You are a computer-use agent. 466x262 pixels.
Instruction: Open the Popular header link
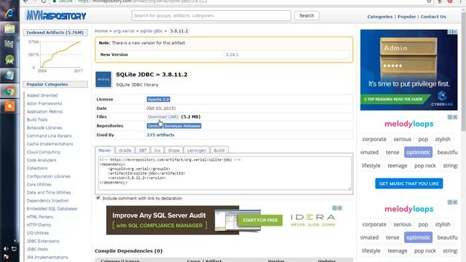pyautogui.click(x=406, y=17)
